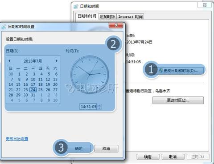The image size is (214, 164).
Task: Select July 31 in calendar
Action: tap(33, 95)
